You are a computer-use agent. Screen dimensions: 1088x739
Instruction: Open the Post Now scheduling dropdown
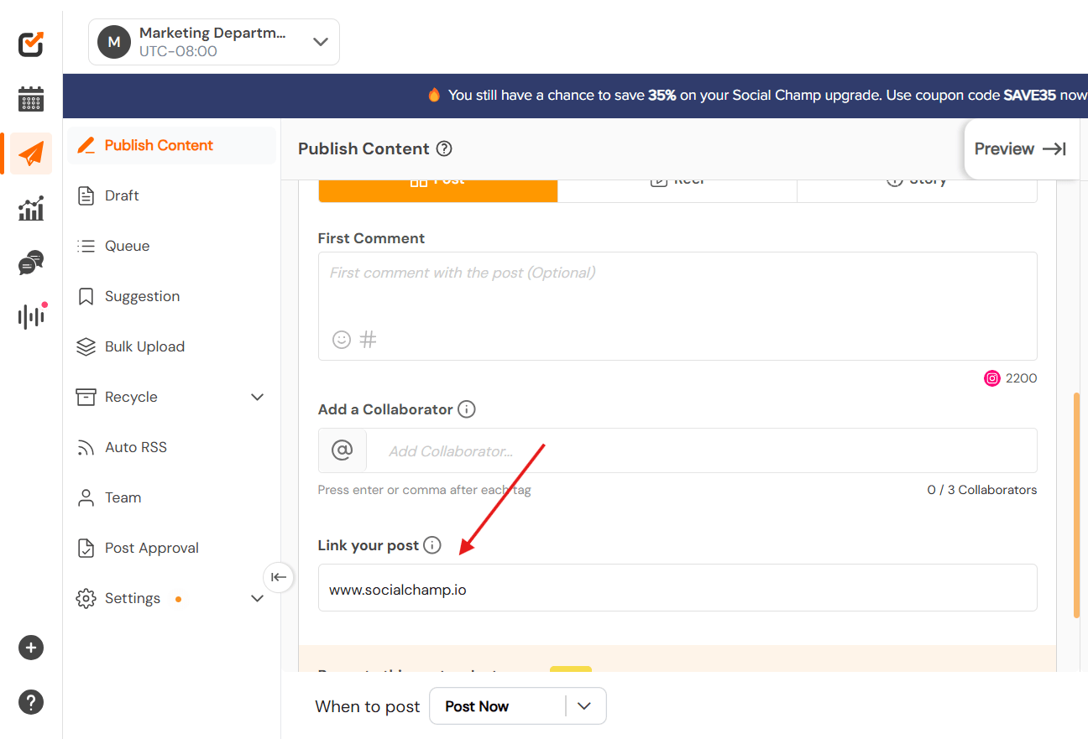[518, 706]
